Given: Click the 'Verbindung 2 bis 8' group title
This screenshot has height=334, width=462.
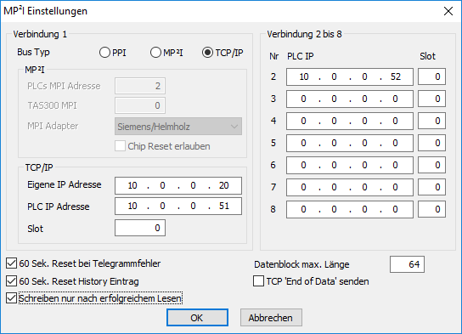Looking at the screenshot, I should click(x=304, y=34).
